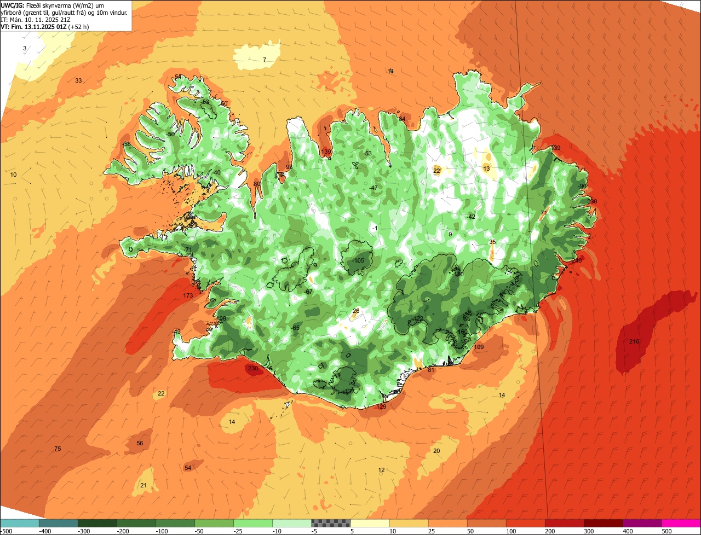Pick the red-orange swatch between 100 and 200
701x535 pixels.
[526, 523]
